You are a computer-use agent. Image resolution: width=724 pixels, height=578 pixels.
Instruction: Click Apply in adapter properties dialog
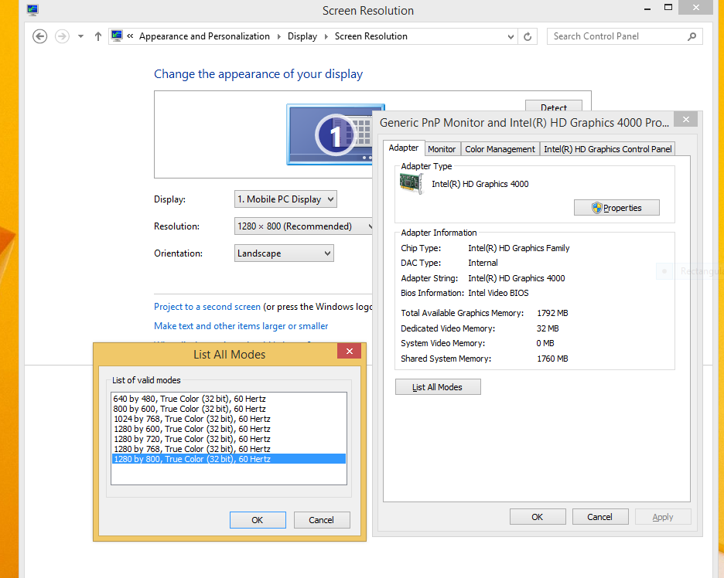point(663,517)
